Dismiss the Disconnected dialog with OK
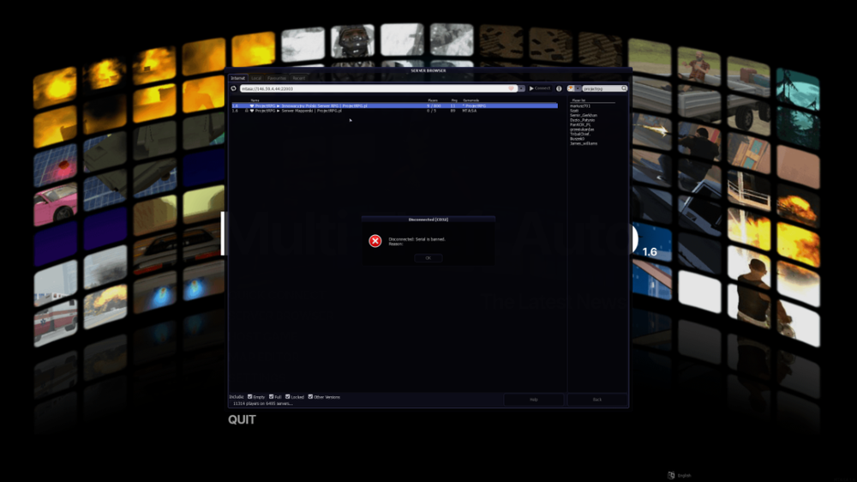The width and height of the screenshot is (857, 482). pyautogui.click(x=428, y=257)
